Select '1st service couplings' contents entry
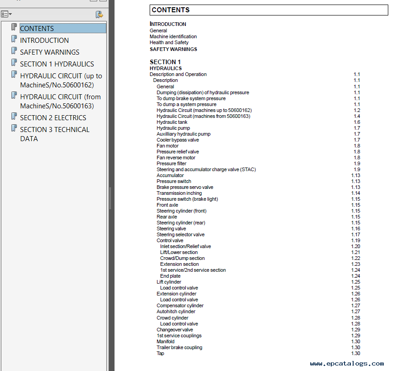 (x=179, y=336)
